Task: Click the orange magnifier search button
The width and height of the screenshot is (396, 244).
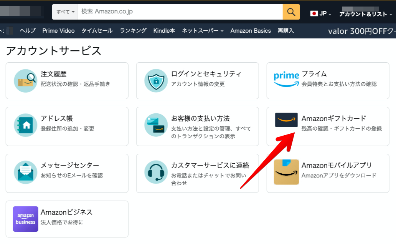Action: coord(291,12)
